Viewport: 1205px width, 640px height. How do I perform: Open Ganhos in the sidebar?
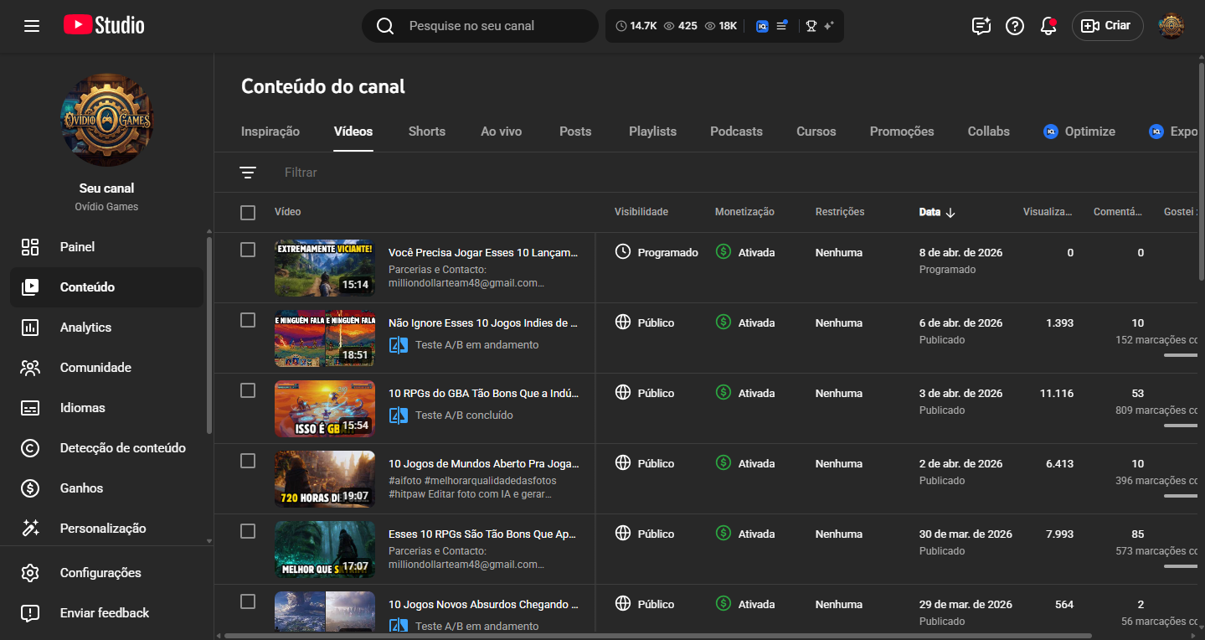pos(81,488)
